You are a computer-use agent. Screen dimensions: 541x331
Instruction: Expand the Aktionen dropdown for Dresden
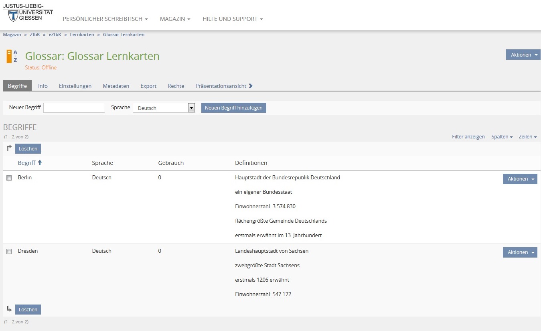[x=520, y=252]
